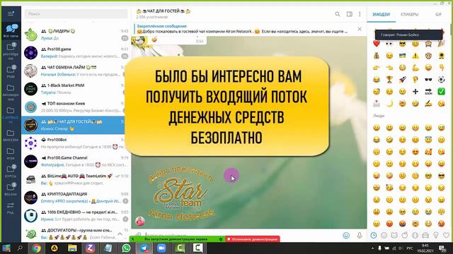Open the Миссия chat folder
This screenshot has height=254, width=453.
(11, 135)
